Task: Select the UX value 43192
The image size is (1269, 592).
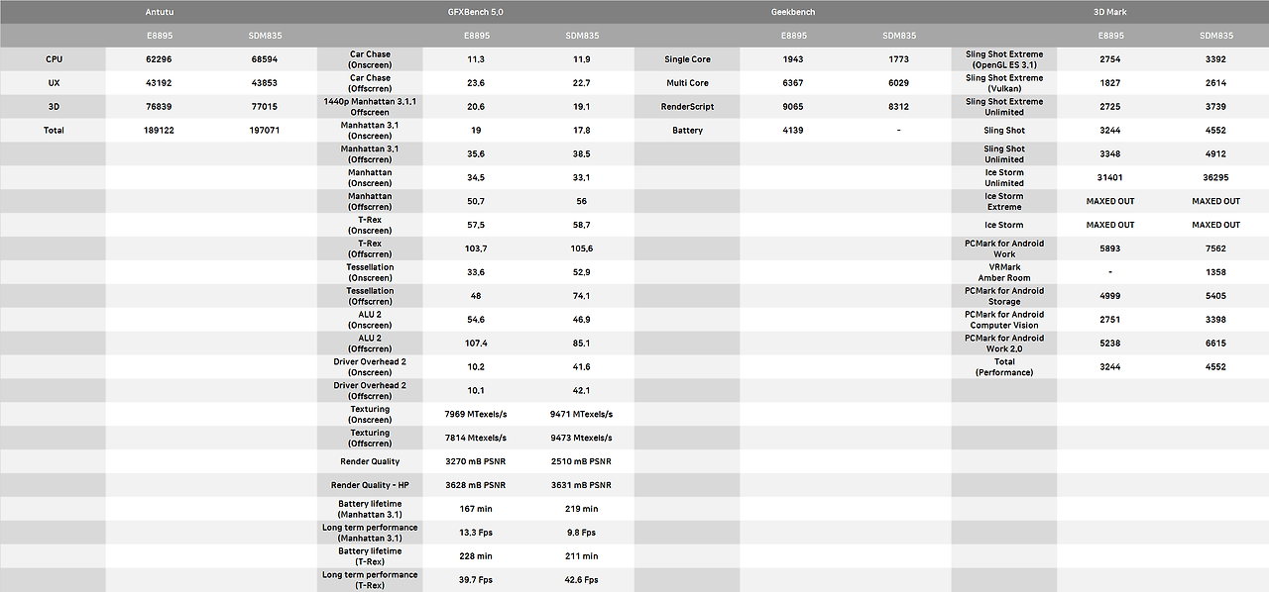Action: click(159, 83)
